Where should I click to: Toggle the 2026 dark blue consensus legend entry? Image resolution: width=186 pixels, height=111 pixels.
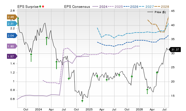(131, 7)
